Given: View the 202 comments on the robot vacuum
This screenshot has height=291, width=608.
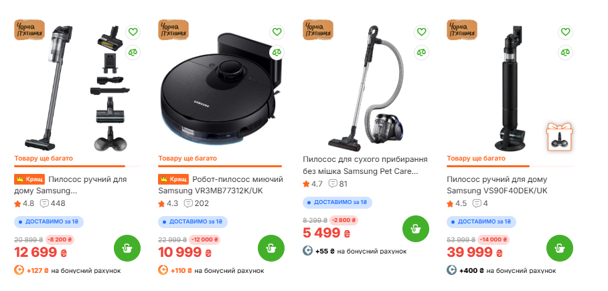Looking at the screenshot, I should pos(197,203).
